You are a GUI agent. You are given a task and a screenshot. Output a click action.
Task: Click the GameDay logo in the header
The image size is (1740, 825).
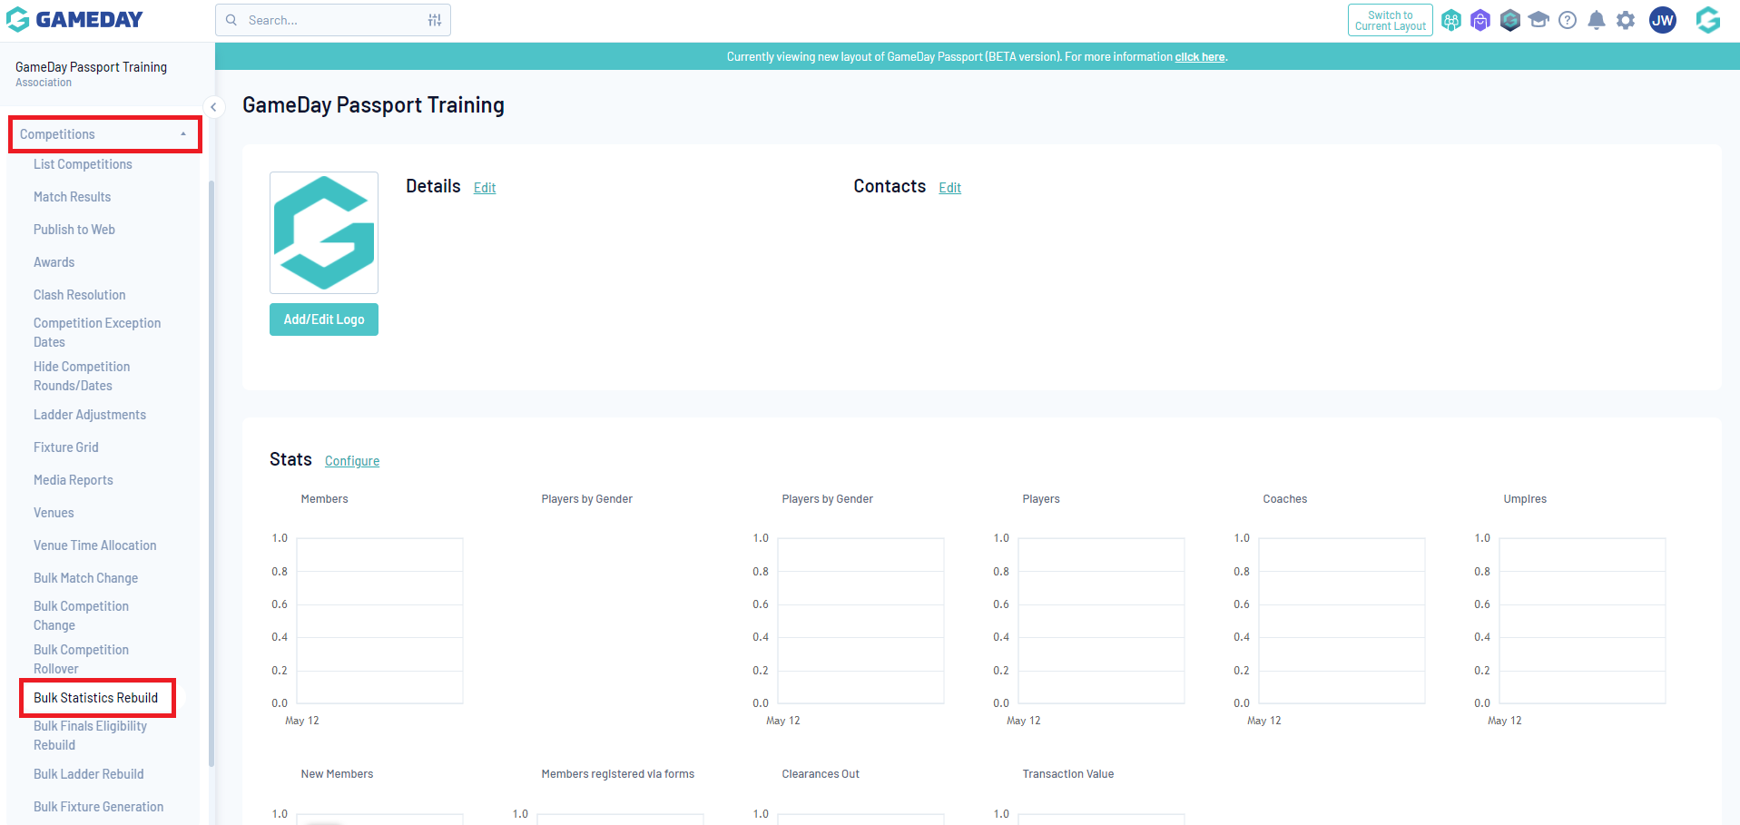(74, 19)
